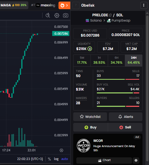
Task: Click the buys versus sells ratio bar
Action: tap(118, 79)
